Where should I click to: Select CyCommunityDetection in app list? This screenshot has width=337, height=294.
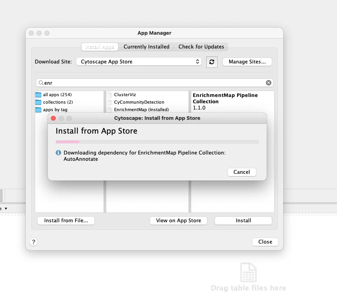[x=139, y=102]
